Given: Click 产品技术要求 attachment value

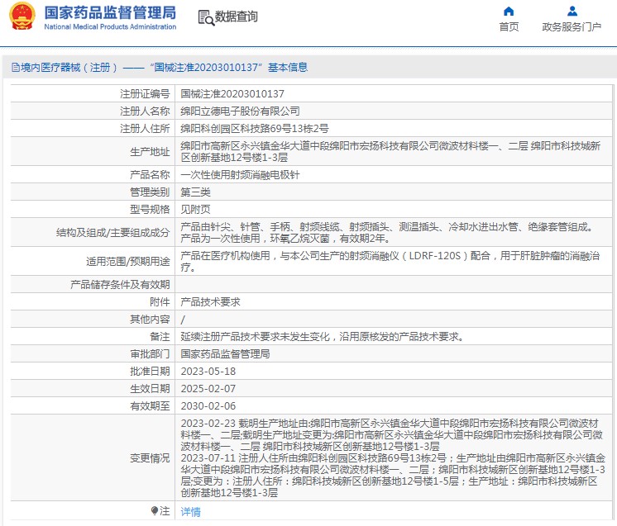Looking at the screenshot, I should tap(211, 301).
